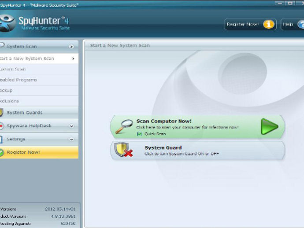
Task: Click the green play arrow to start scan
Action: 269,126
